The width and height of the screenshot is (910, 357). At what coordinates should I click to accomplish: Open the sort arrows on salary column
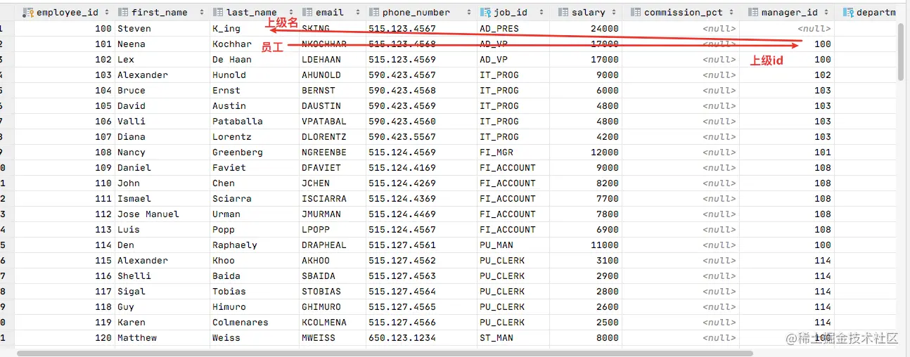coord(615,12)
